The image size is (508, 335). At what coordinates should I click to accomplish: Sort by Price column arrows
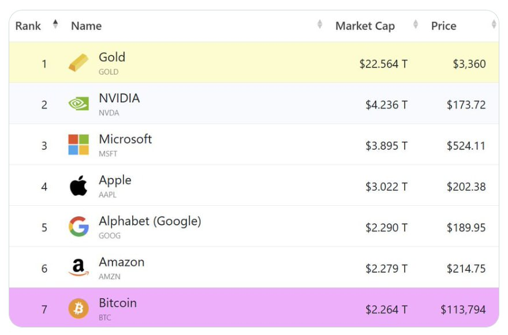tap(494, 25)
